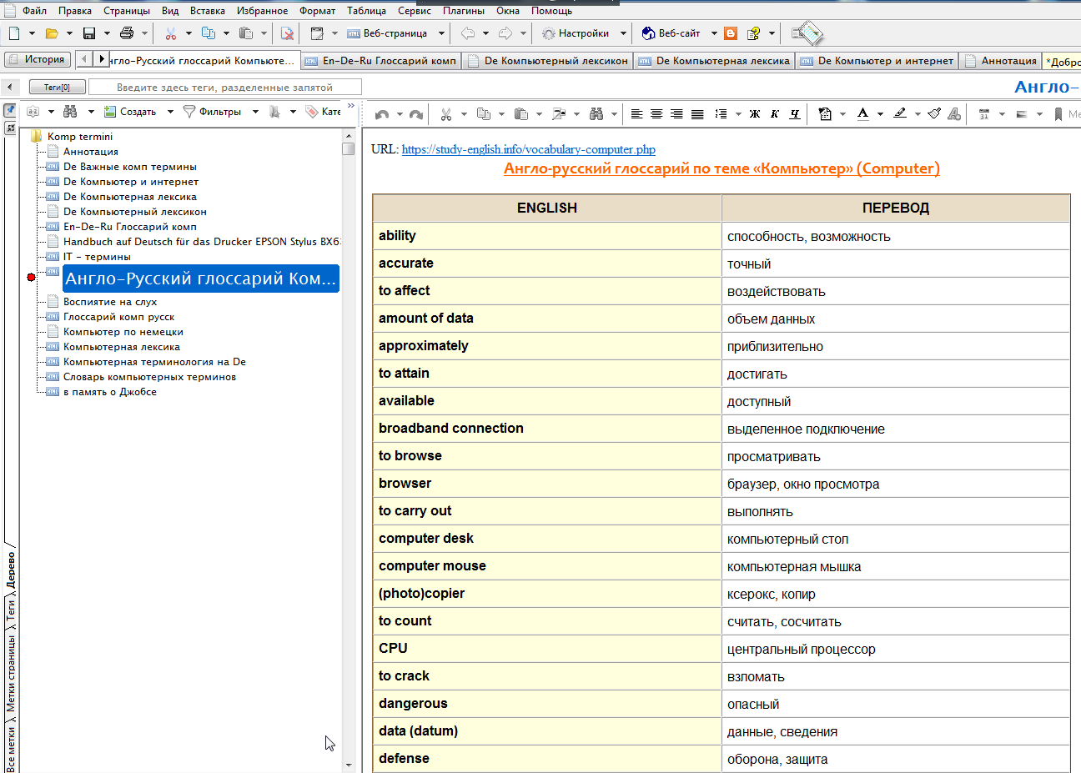The image size is (1081, 773).
Task: Click the binoculars search icon in tree panel
Action: click(70, 112)
